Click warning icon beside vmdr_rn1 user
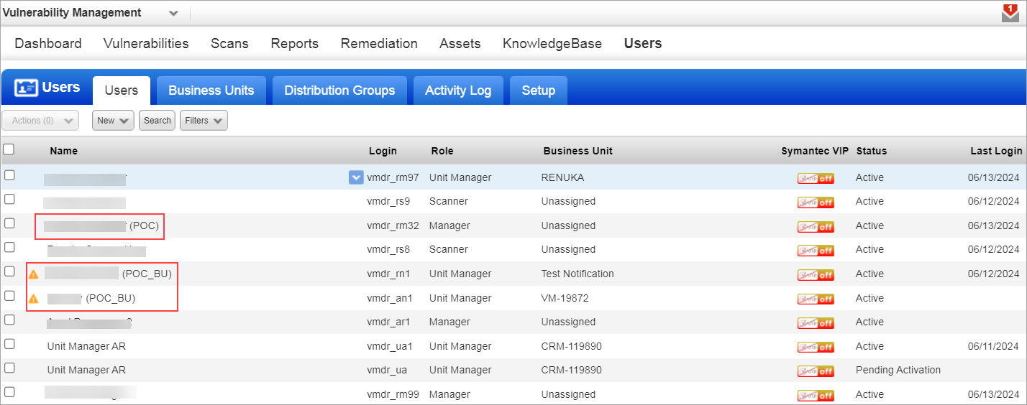Image resolution: width=1027 pixels, height=405 pixels. tap(33, 274)
